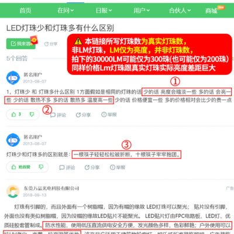Screen dimensions: 234x234
Task: Open comments on first answer
Action: pos(58,115)
